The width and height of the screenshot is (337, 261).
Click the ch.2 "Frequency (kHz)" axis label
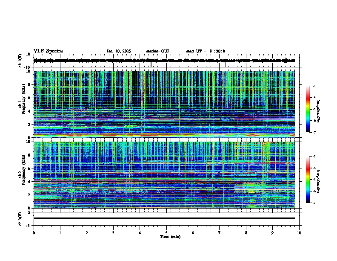[x=23, y=170]
